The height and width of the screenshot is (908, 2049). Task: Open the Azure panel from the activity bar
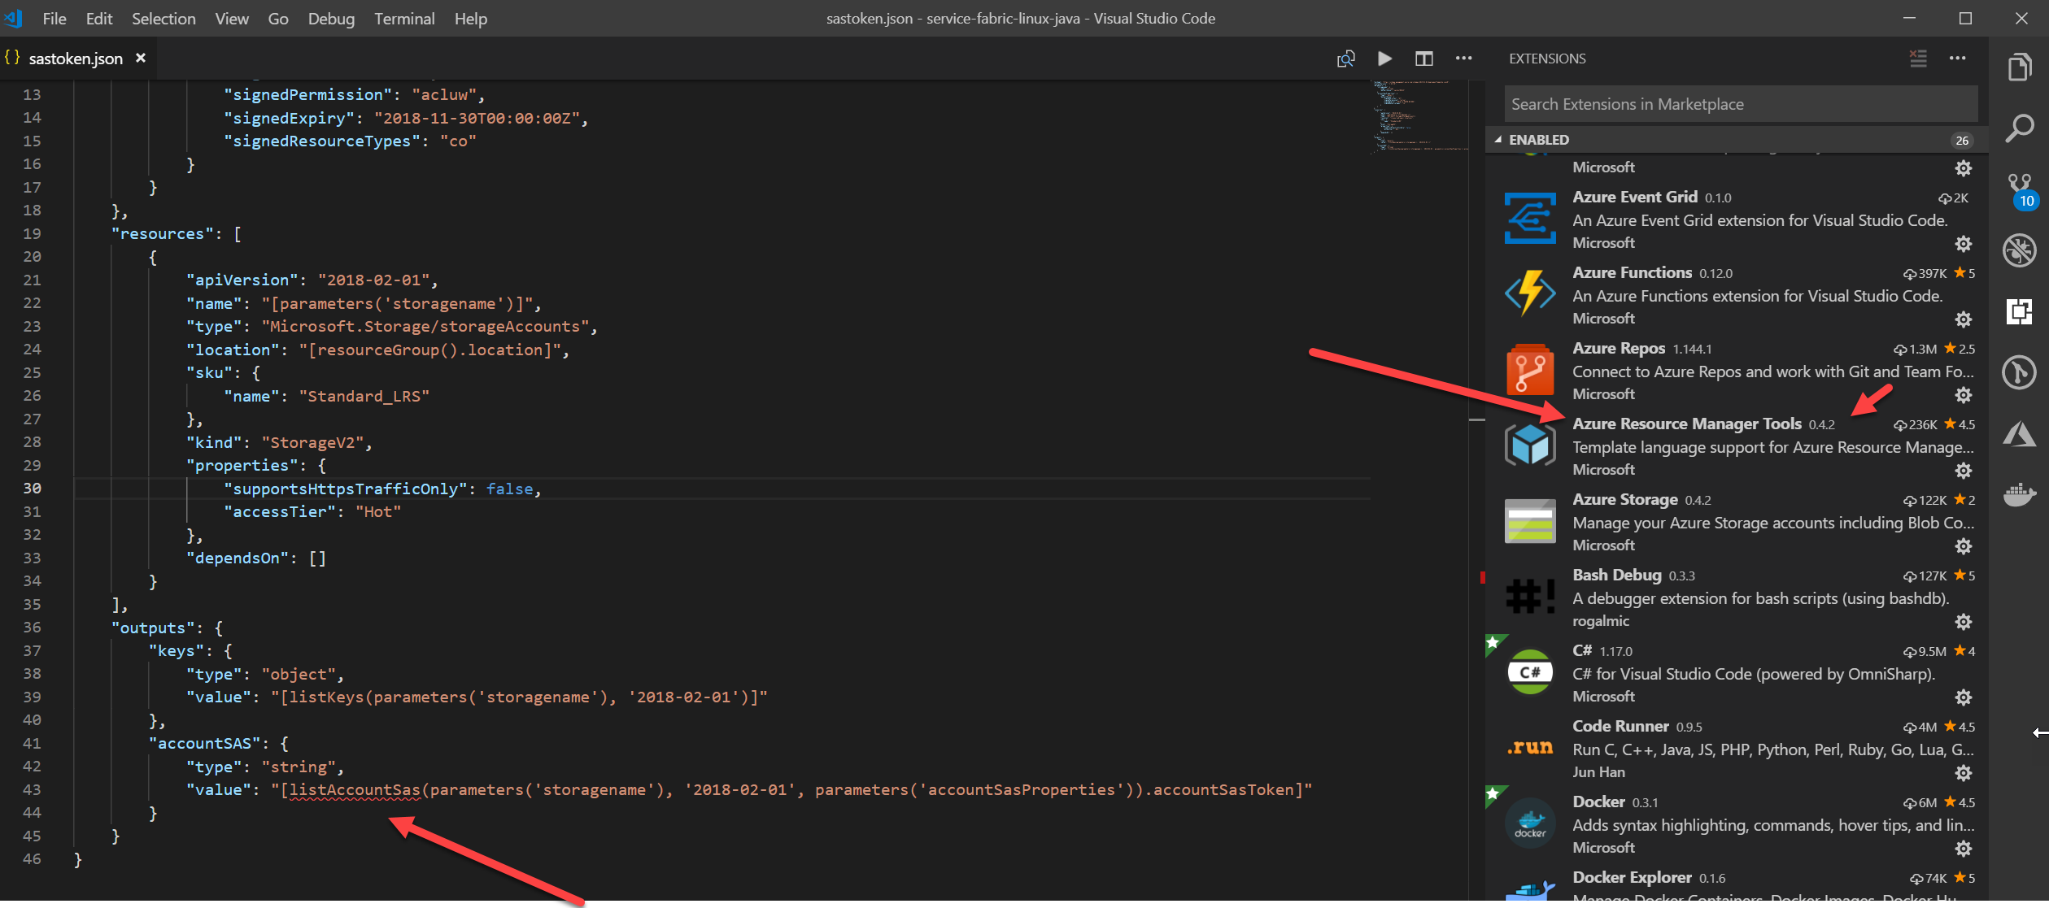pos(2021,435)
